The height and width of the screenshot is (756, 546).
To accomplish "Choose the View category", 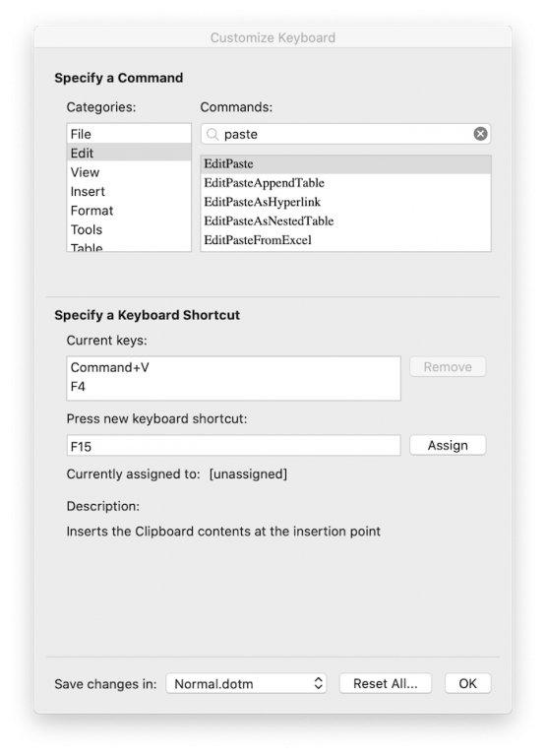I will click(x=129, y=172).
